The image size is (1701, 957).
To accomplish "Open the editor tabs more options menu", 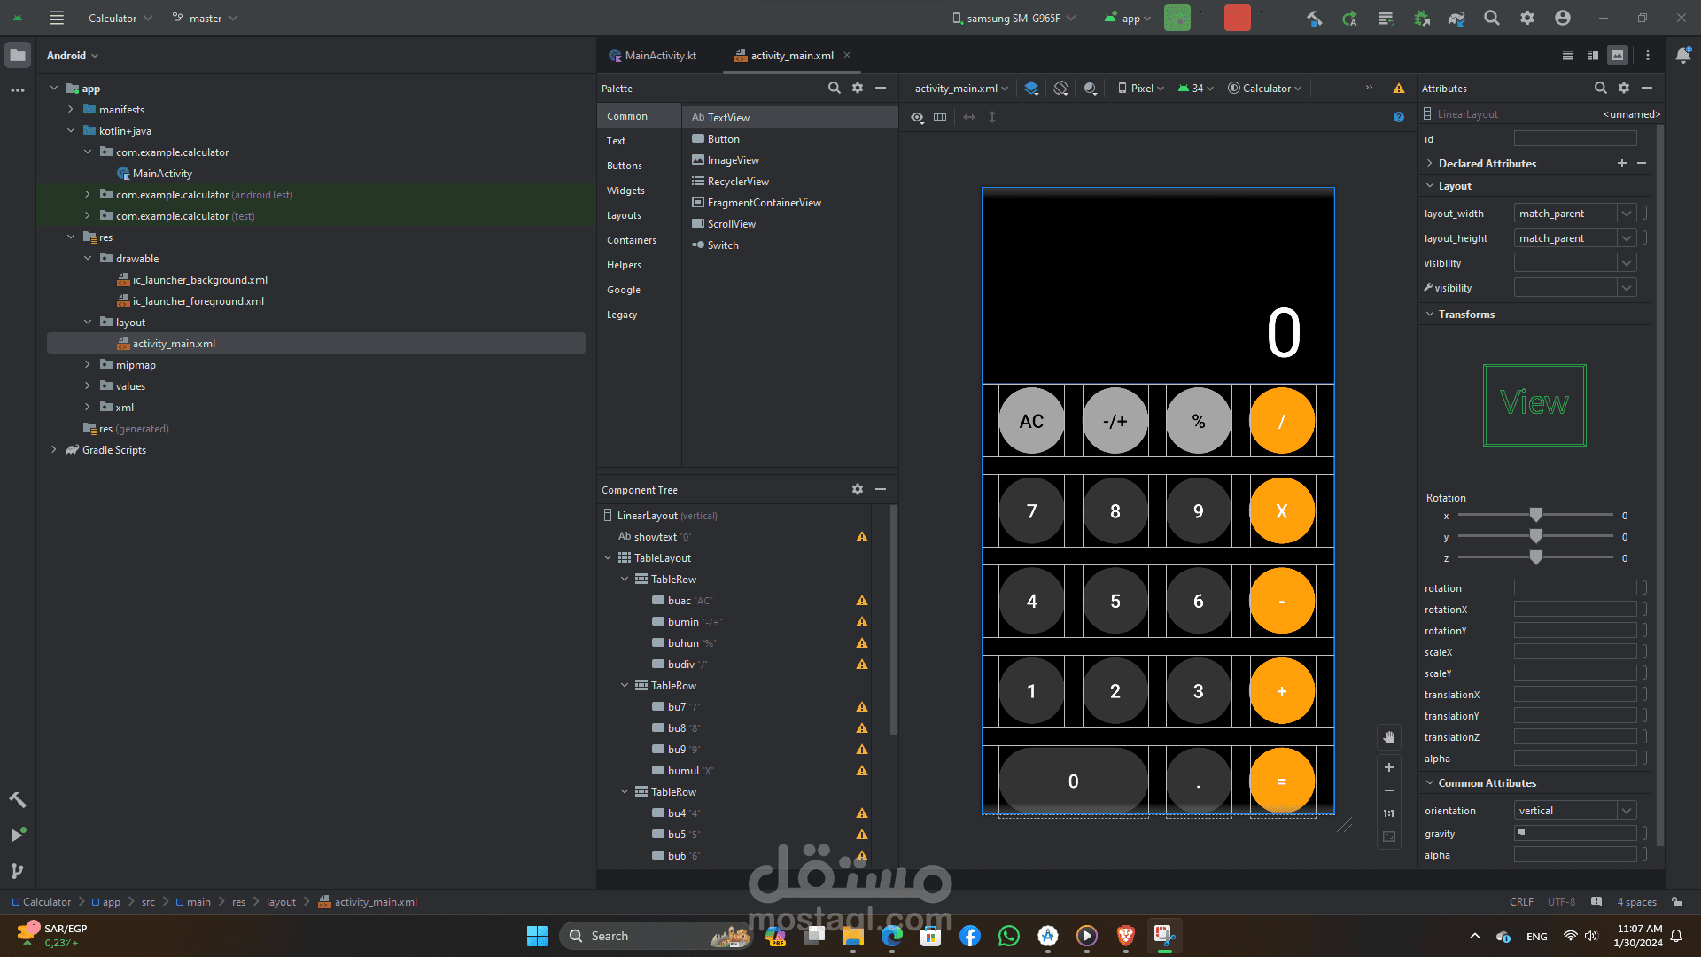I will click(x=1648, y=55).
